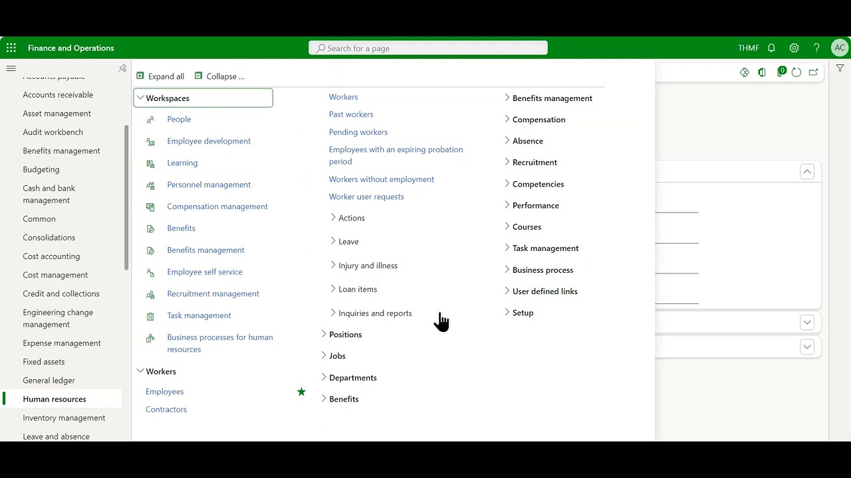Click the filter funnel icon
Screen dimensions: 851x478
click(840, 68)
